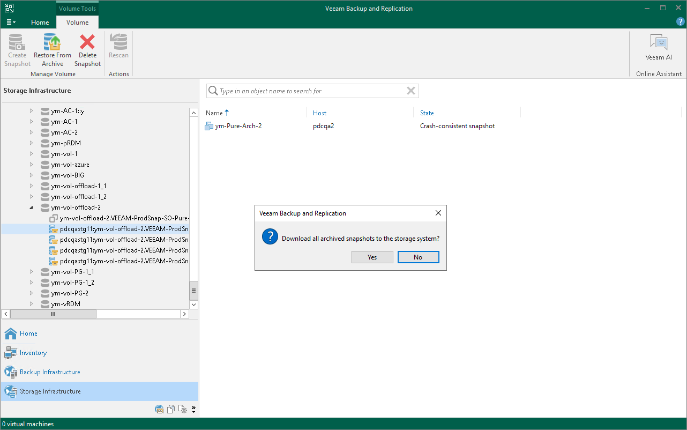This screenshot has width=687, height=430.
Task: Click the pdcqa2 host cell
Action: click(x=324, y=126)
